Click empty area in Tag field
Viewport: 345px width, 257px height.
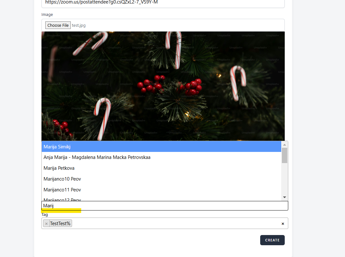click(x=175, y=224)
